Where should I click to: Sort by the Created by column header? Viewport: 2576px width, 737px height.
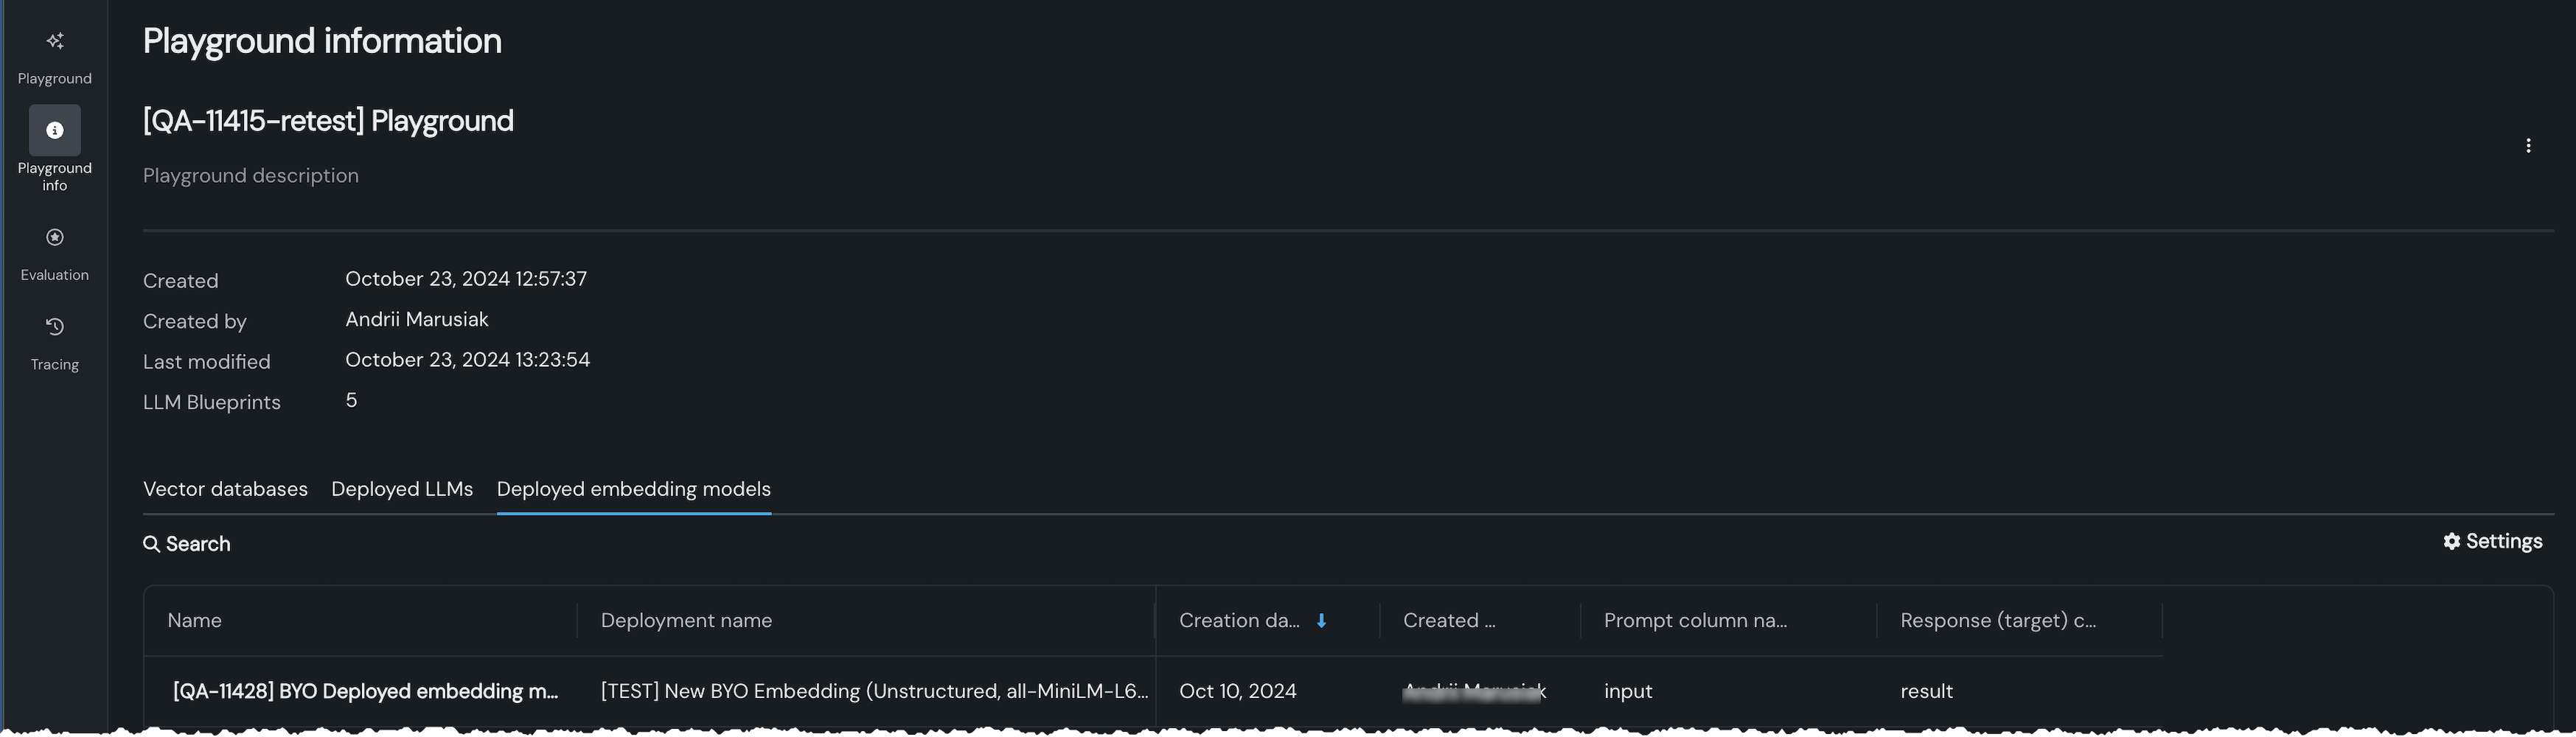[x=1449, y=621]
